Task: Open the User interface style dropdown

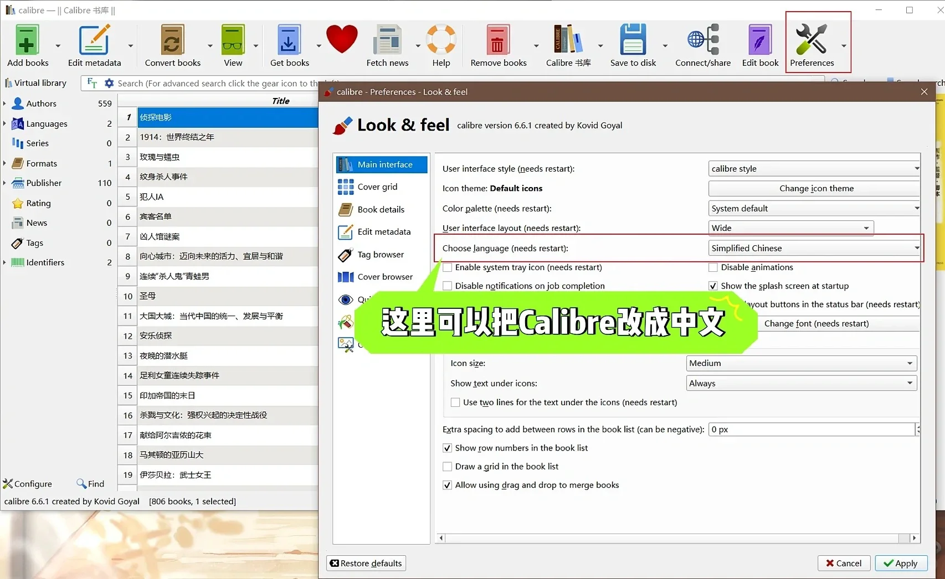Action: (x=814, y=169)
